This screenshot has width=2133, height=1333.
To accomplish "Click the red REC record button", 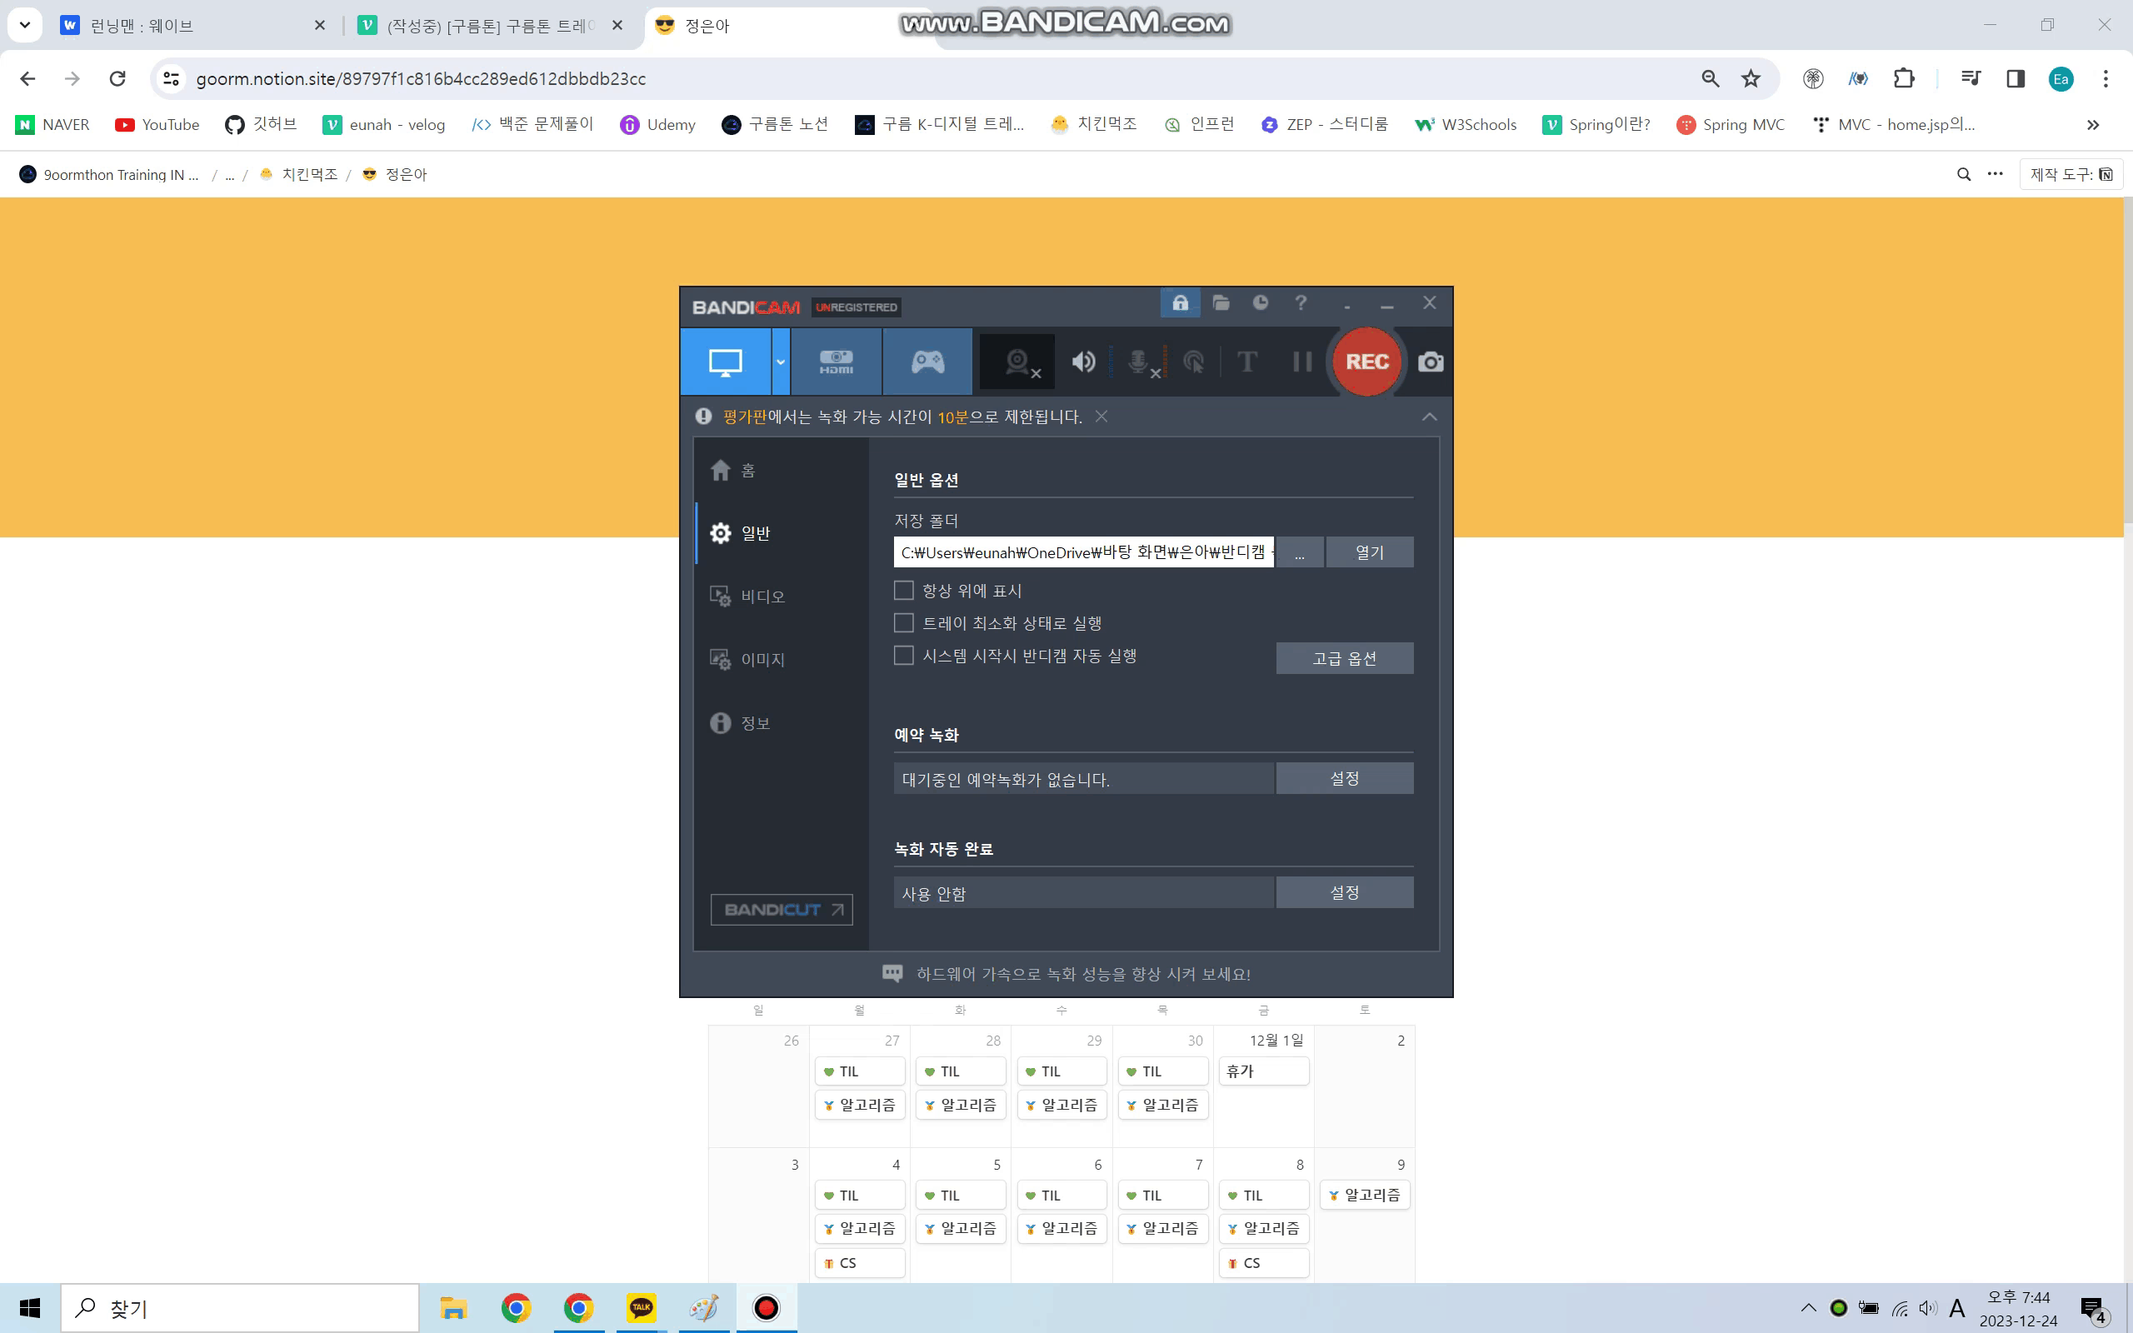I will tap(1366, 362).
